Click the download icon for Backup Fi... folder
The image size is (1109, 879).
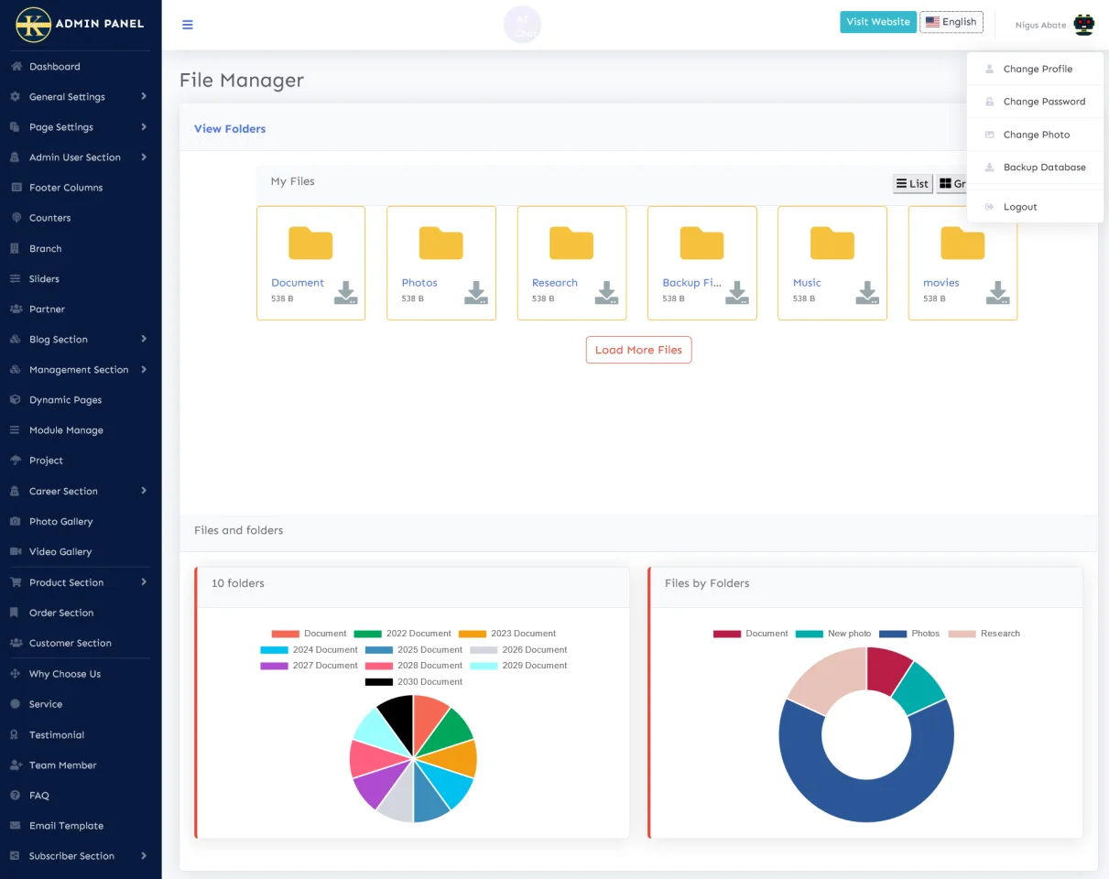(x=737, y=292)
